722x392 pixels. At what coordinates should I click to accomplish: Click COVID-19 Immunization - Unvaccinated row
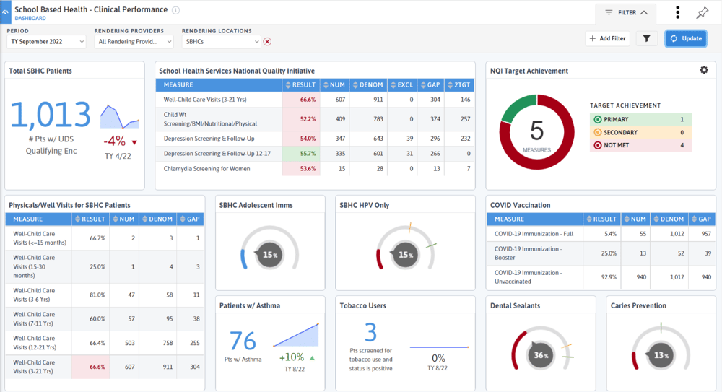[x=601, y=277]
